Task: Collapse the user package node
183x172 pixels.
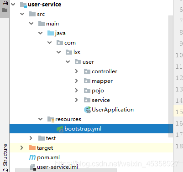Action: [68, 62]
